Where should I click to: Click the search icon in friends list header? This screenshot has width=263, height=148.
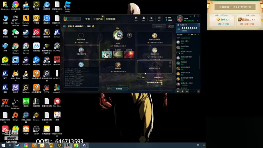(x=199, y=35)
